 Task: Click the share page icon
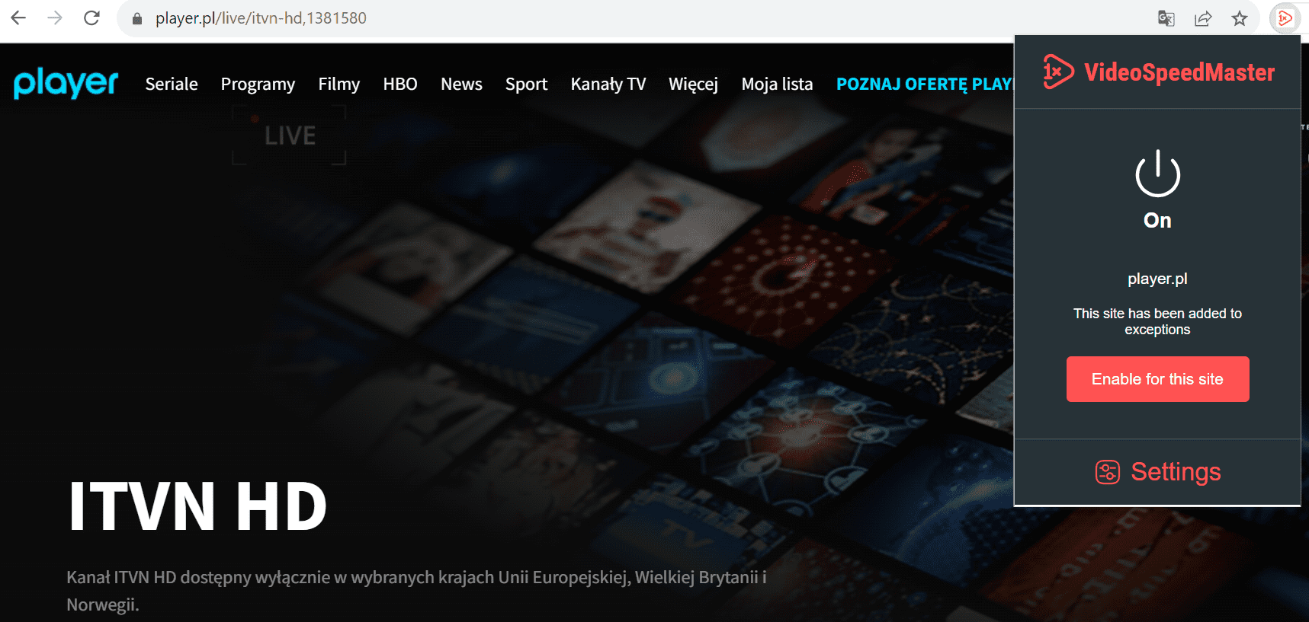point(1203,18)
